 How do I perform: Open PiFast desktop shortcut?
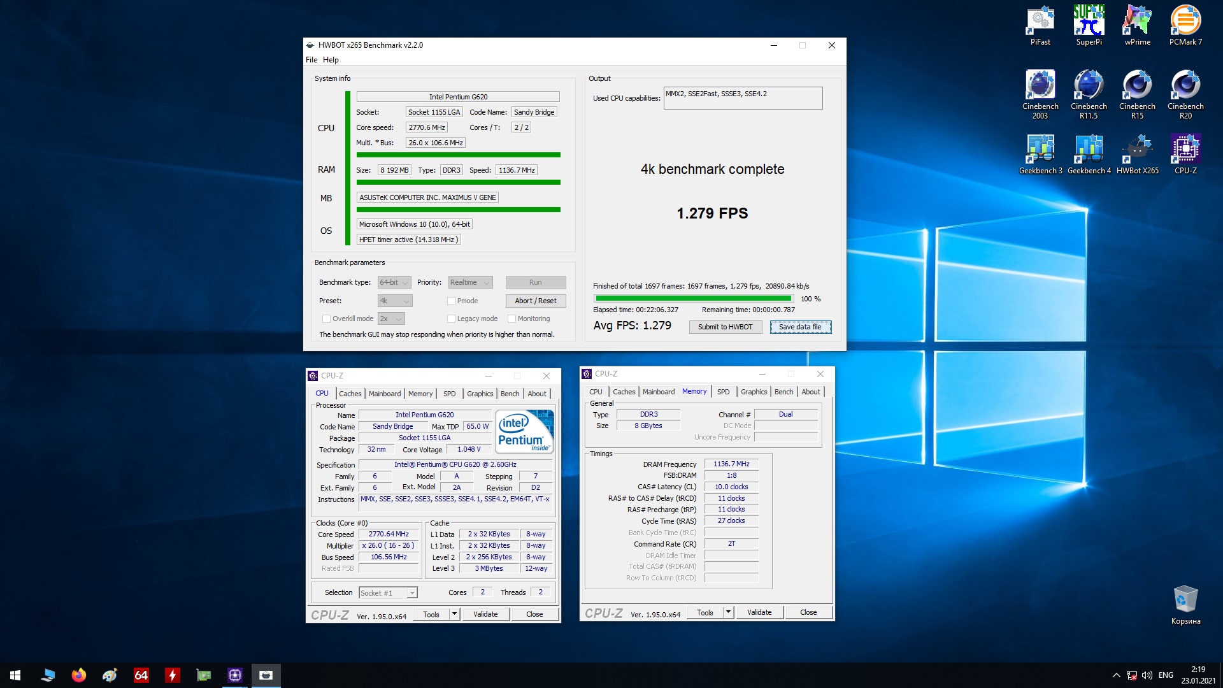click(1040, 25)
